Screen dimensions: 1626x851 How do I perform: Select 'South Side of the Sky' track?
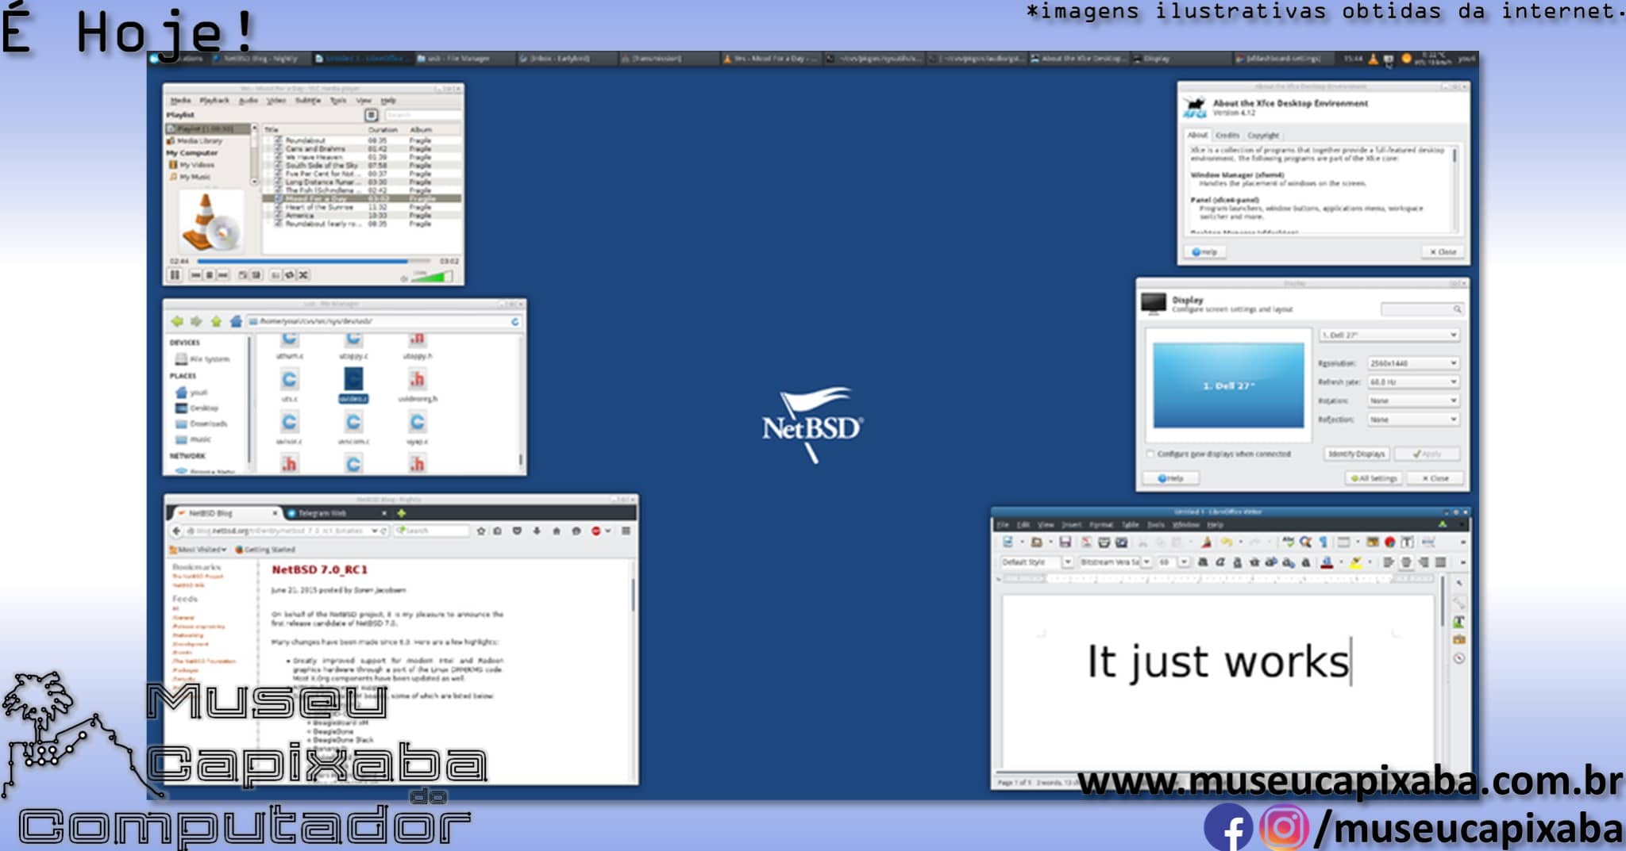point(362,165)
